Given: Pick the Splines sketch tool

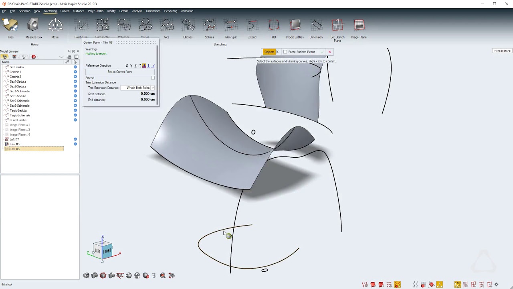Looking at the screenshot, I should (x=209, y=28).
